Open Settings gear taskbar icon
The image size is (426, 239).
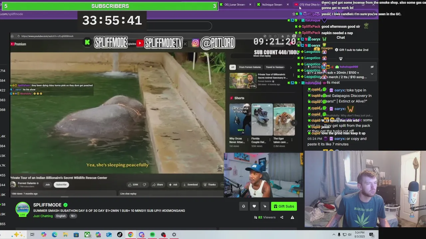pyautogui.click(x=174, y=235)
